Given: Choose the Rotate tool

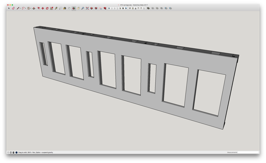Looking at the screenshot, I should 47,8.
